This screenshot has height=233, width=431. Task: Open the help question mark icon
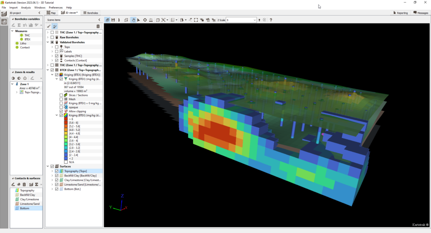pyautogui.click(x=271, y=20)
